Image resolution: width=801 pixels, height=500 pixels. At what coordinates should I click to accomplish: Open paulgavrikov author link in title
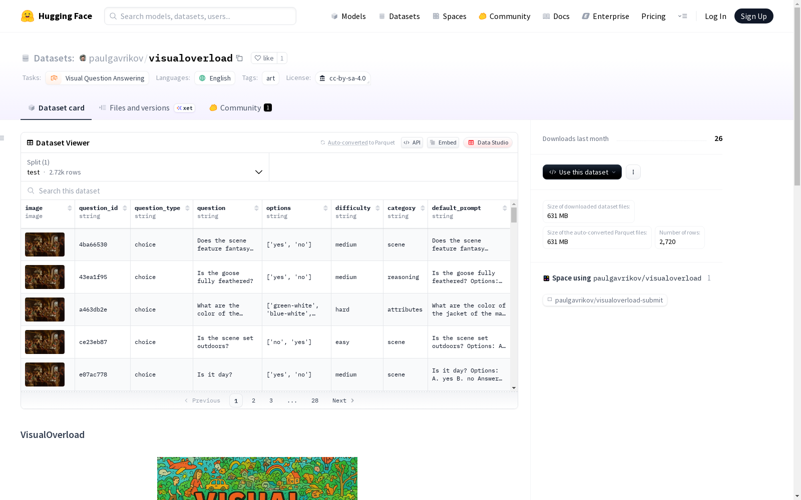point(116,58)
